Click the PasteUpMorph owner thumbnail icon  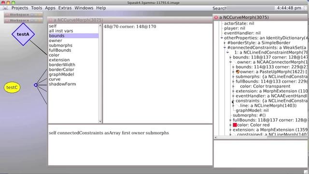(238, 72)
